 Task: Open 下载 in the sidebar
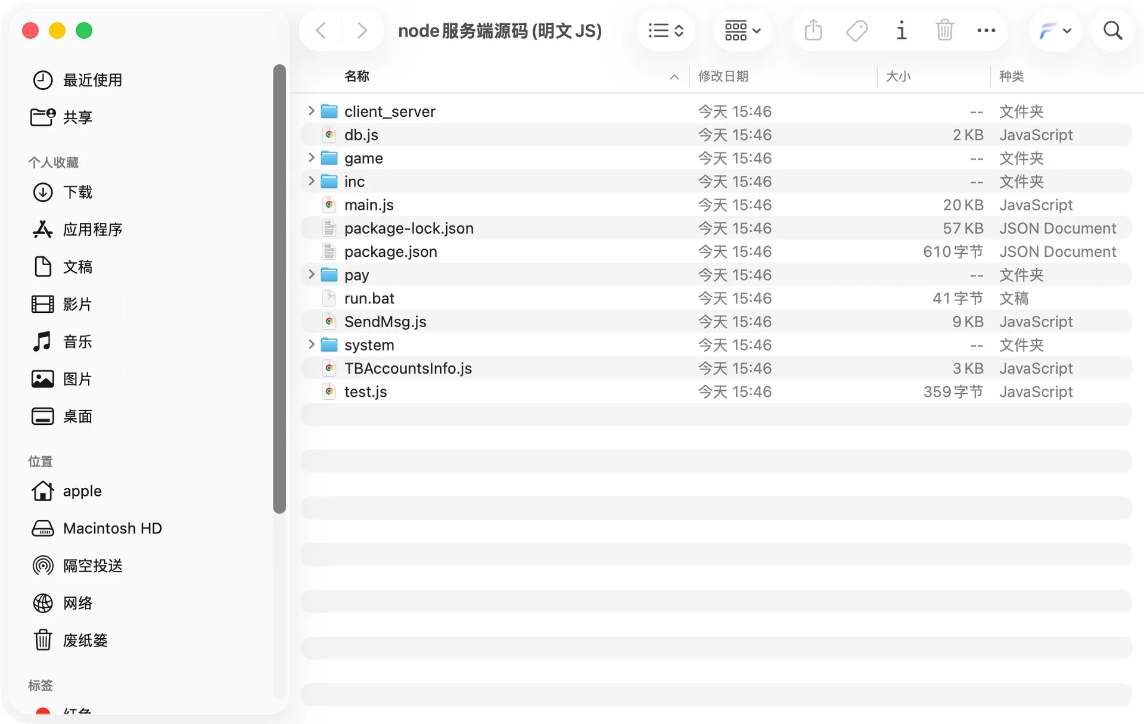pos(61,192)
